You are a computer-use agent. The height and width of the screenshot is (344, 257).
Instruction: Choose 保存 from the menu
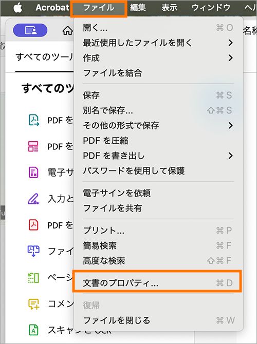click(158, 95)
